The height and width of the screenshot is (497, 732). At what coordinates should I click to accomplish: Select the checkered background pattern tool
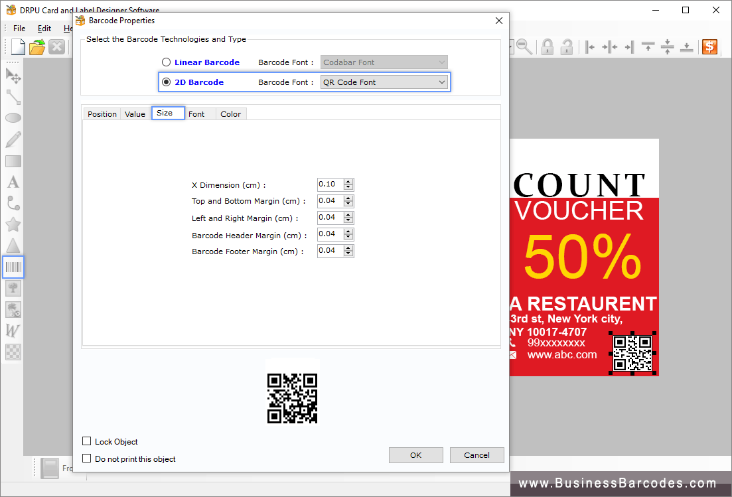(13, 352)
